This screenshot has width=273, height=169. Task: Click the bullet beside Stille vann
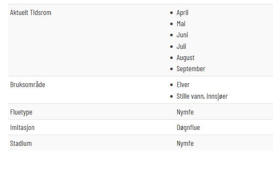[x=172, y=97]
